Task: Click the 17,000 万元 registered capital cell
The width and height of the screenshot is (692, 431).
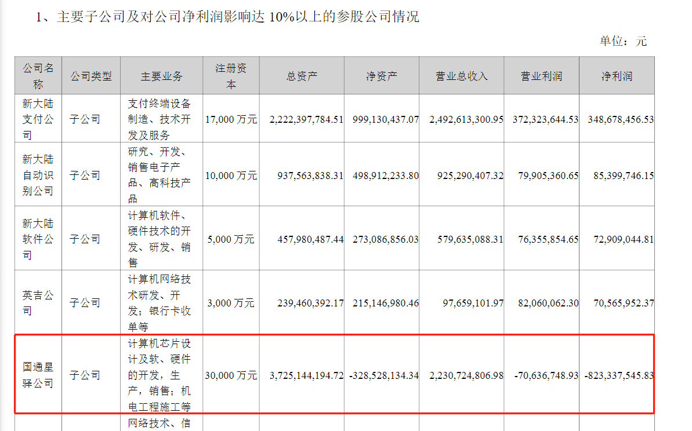Action: [231, 119]
